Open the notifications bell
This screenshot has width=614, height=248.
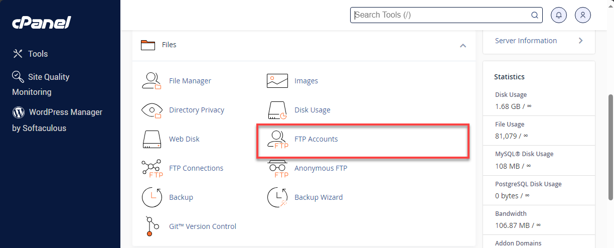[559, 15]
